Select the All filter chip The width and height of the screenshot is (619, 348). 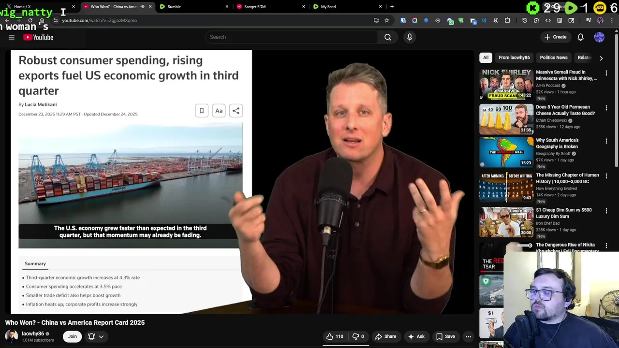486,58
